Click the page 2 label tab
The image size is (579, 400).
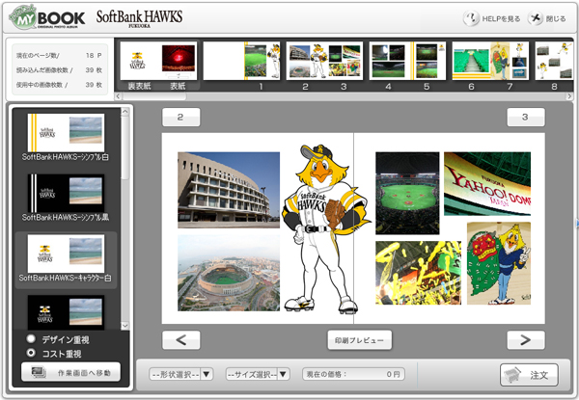click(x=181, y=118)
